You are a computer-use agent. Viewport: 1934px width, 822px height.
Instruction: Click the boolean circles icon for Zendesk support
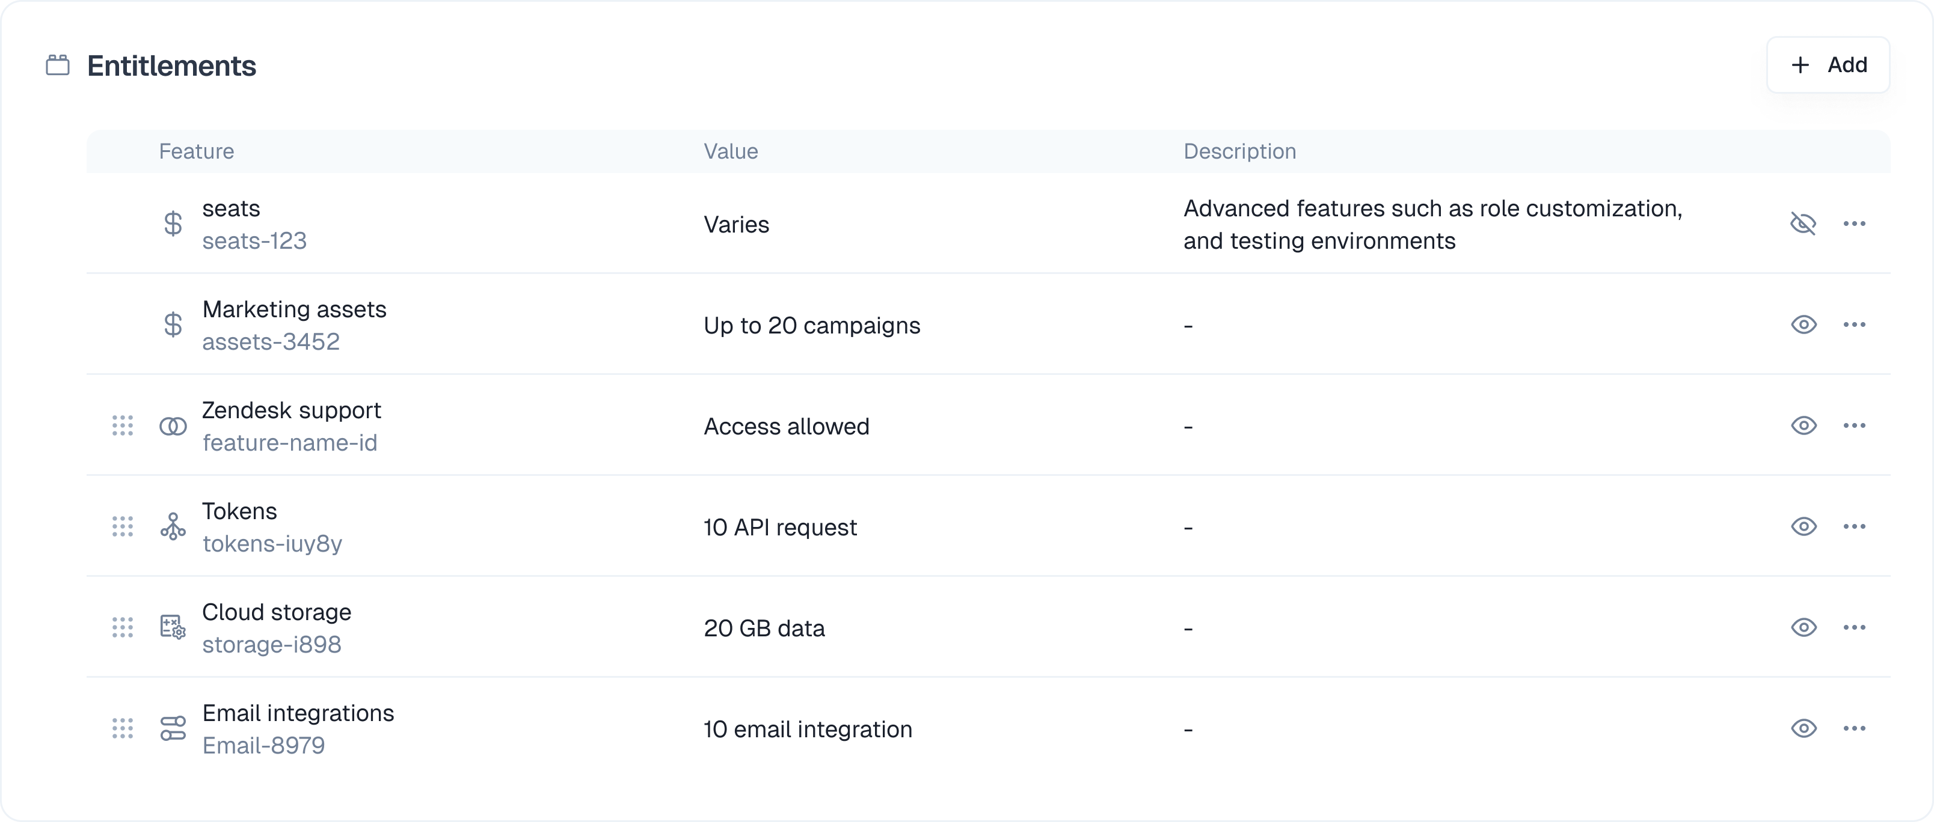click(173, 426)
